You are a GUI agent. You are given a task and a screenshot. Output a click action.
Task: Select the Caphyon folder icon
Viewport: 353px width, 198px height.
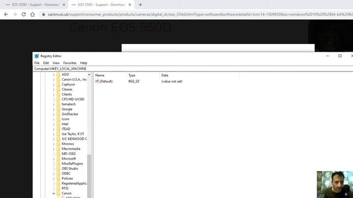[x=58, y=84]
